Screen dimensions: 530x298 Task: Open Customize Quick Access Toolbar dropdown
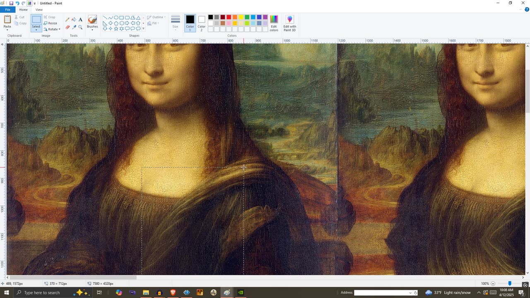tap(35, 3)
